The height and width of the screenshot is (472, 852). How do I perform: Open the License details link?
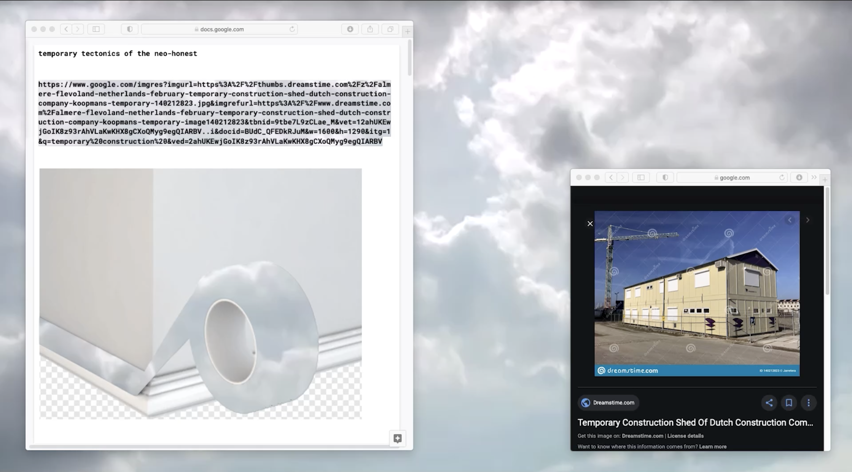[x=685, y=436]
